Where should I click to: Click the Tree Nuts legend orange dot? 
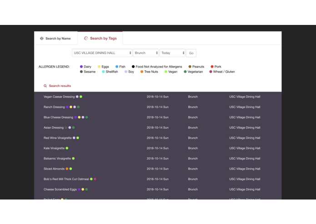pyautogui.click(x=142, y=72)
